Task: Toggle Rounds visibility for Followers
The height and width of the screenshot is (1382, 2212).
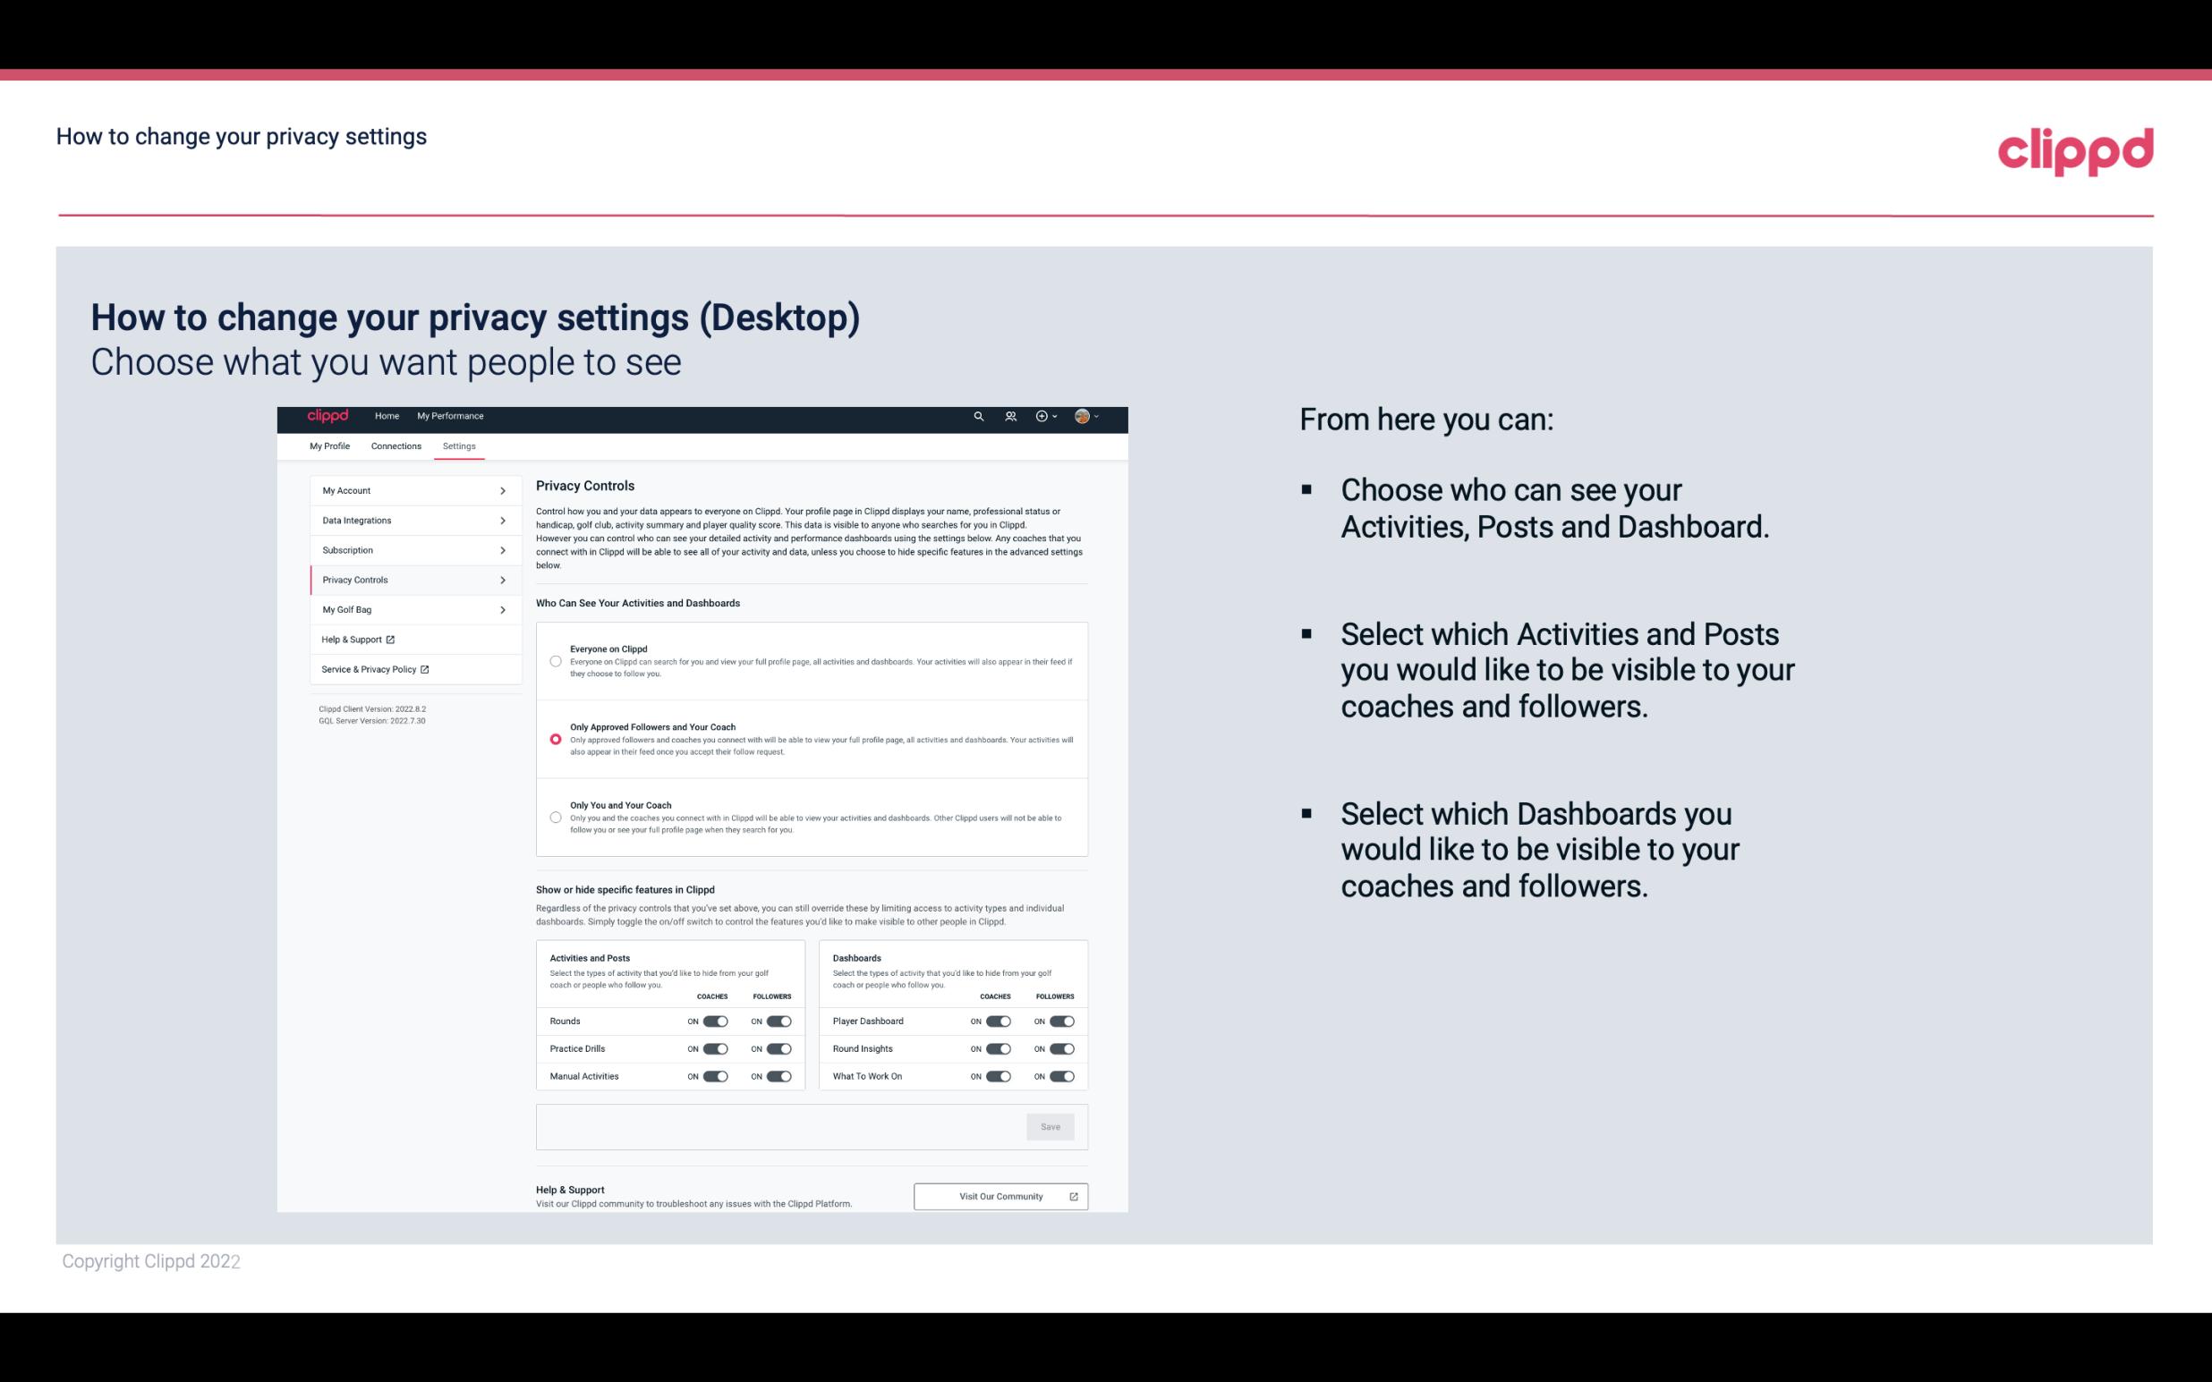Action: 778,1021
